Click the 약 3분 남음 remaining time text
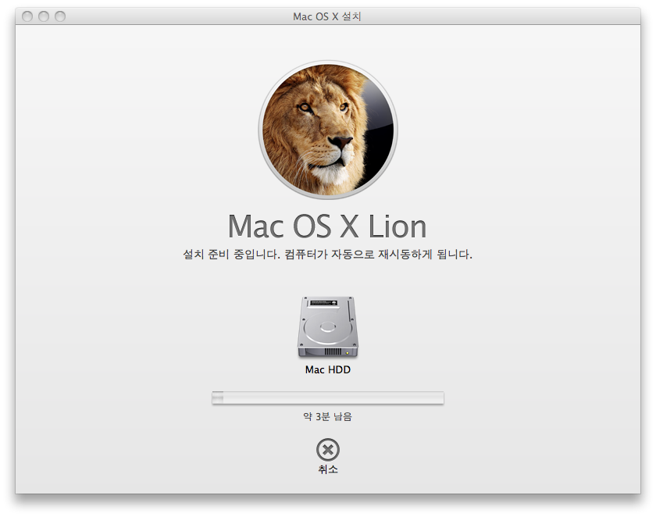656x517 pixels. 327,416
